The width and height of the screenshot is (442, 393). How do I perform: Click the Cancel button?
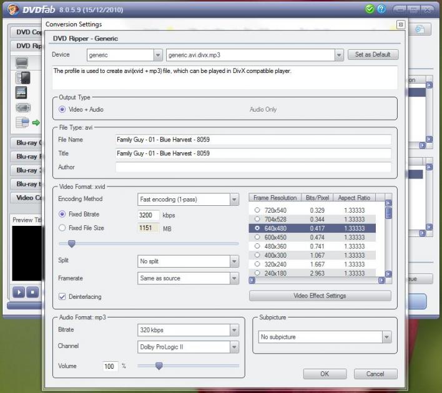(375, 374)
